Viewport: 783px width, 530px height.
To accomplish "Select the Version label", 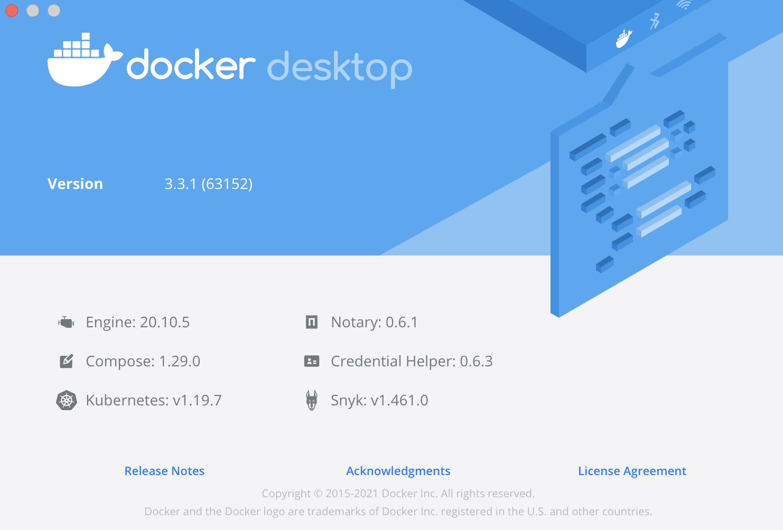I will 75,184.
